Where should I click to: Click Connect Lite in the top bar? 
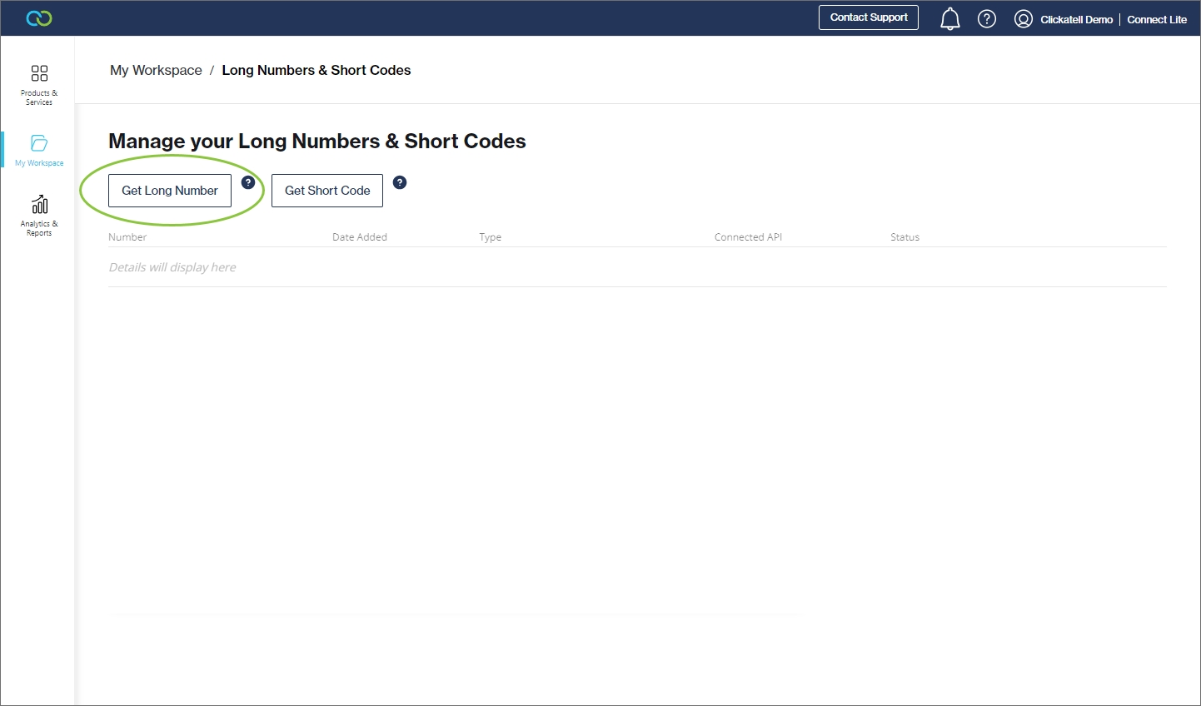1157,19
